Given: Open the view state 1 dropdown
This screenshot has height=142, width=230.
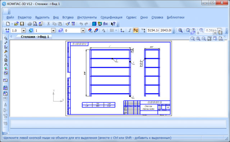Looking at the screenshot, I should pyautogui.click(x=53, y=30).
